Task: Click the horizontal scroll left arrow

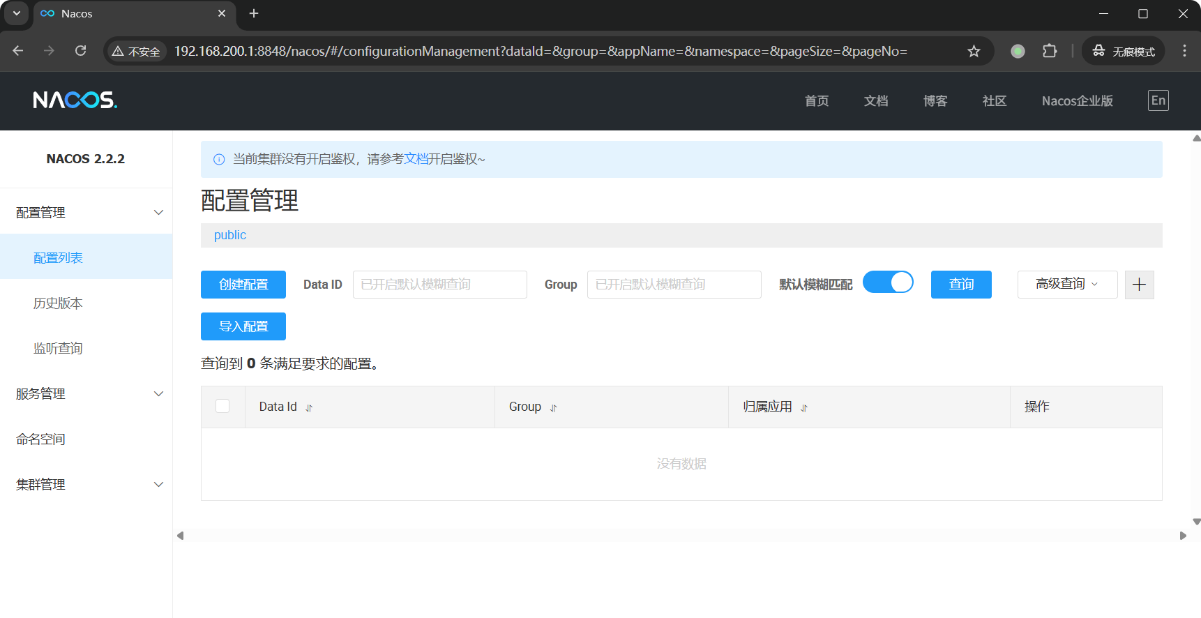Action: point(180,536)
